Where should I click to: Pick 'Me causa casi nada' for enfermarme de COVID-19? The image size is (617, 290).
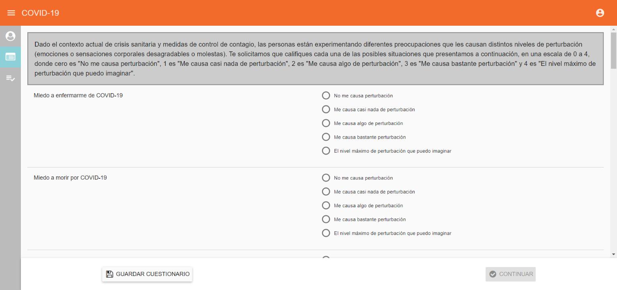point(326,110)
